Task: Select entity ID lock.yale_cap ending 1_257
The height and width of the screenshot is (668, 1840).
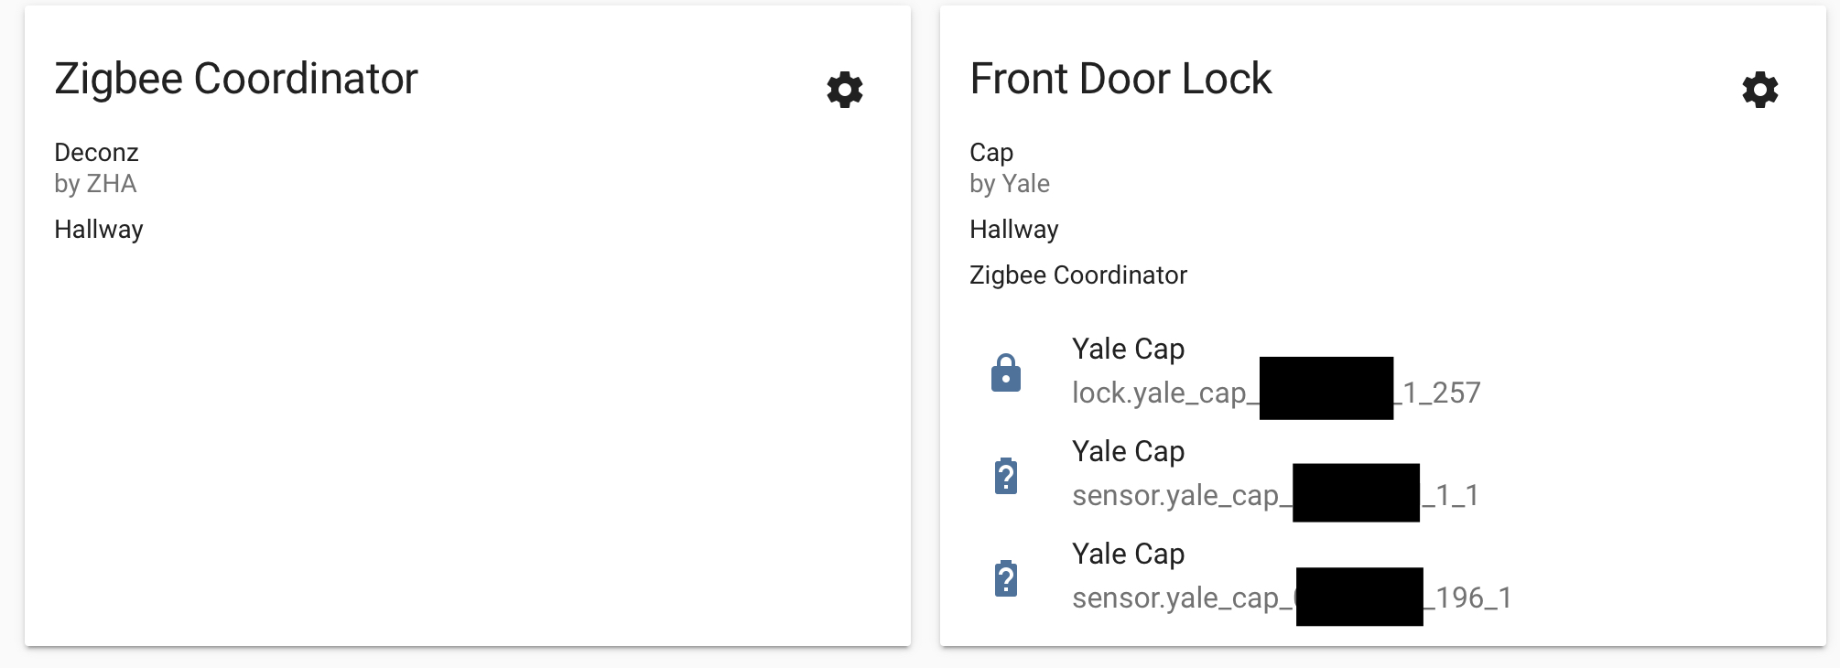Action: (x=1276, y=393)
